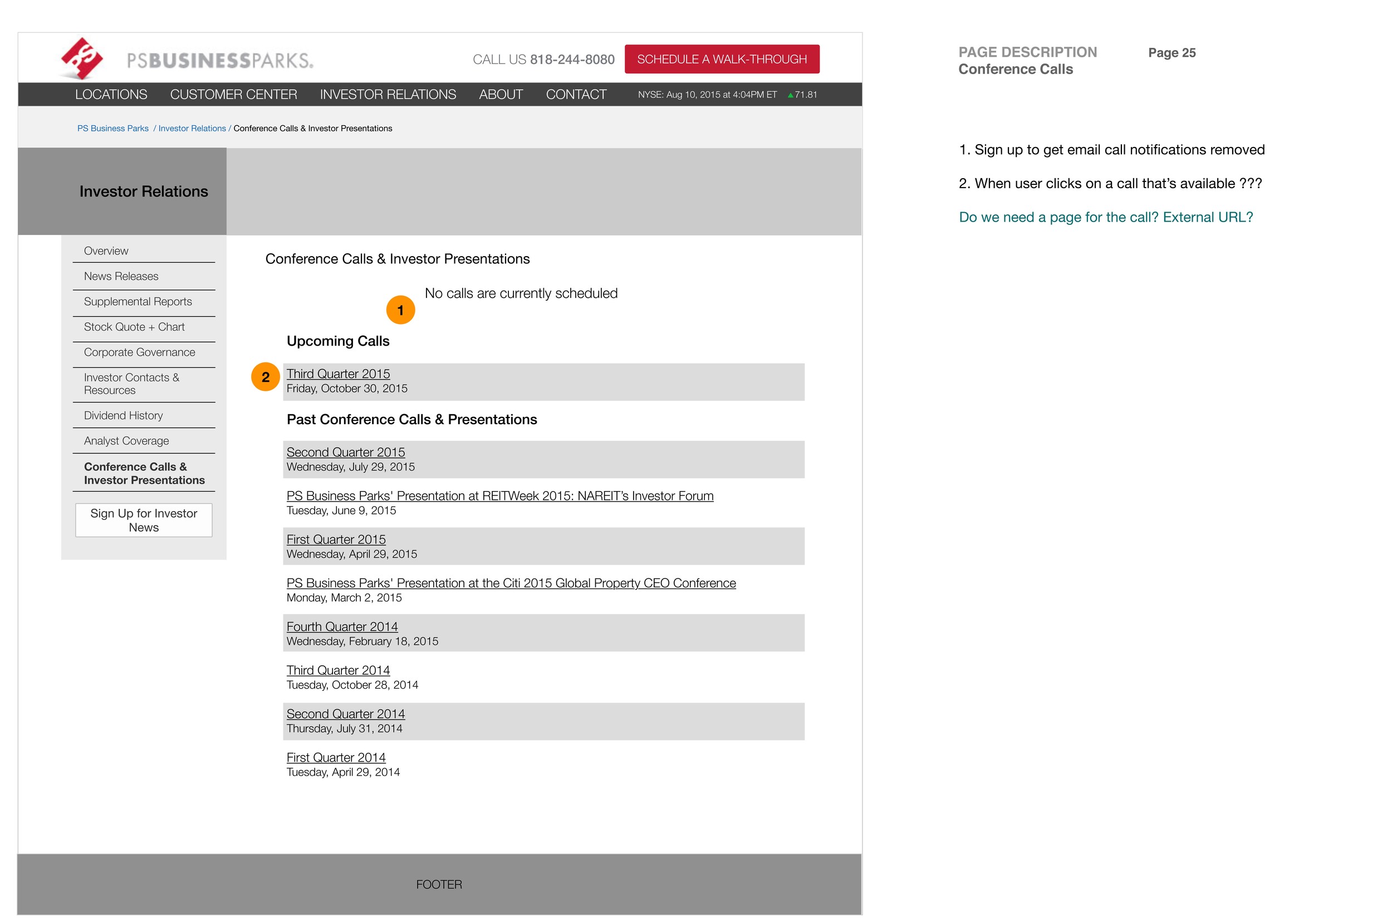Click the PS Business Parks logo

186,58
